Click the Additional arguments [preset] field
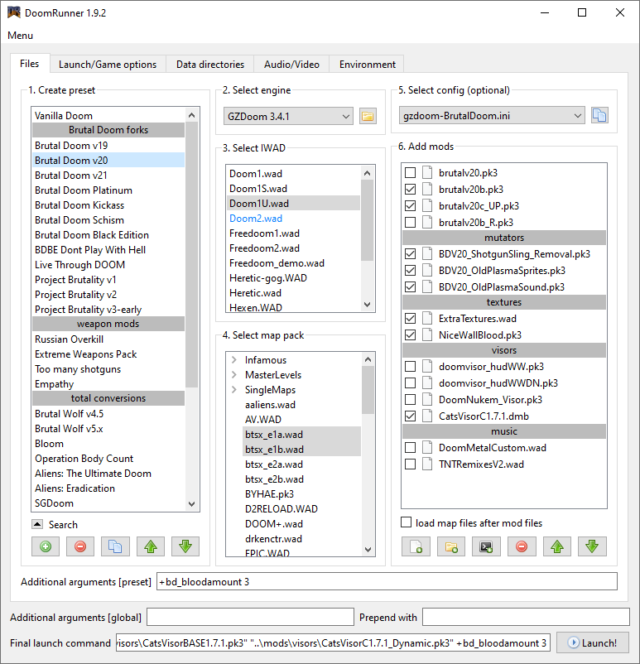 (387, 581)
